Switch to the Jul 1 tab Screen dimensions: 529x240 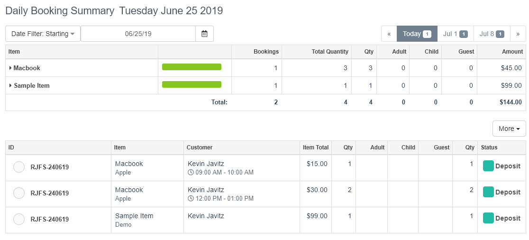click(456, 34)
